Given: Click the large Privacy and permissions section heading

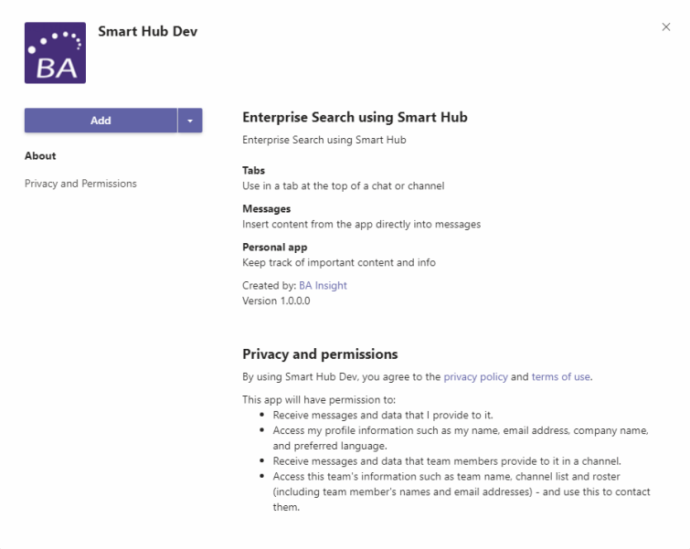Looking at the screenshot, I should click(x=320, y=354).
